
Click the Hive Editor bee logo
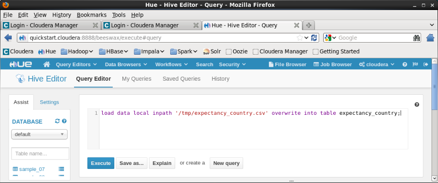(20, 79)
